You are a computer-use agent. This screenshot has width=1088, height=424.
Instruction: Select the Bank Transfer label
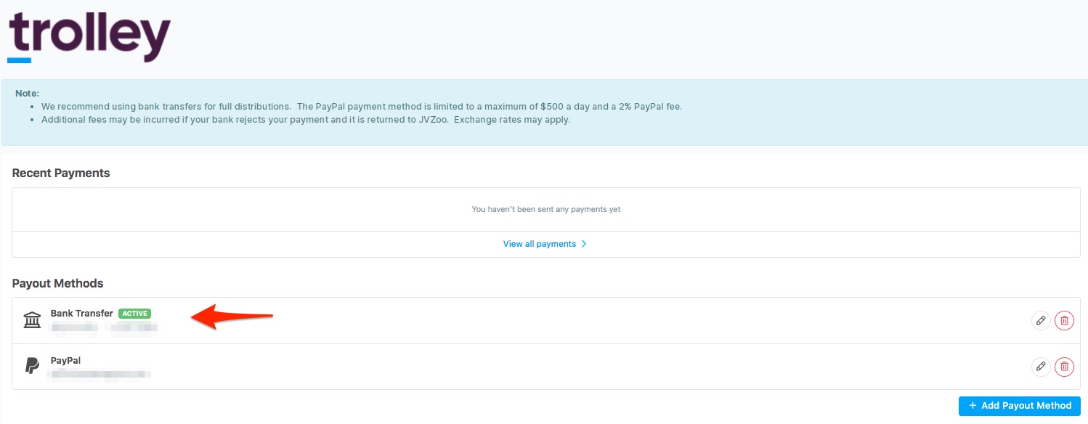pos(82,314)
